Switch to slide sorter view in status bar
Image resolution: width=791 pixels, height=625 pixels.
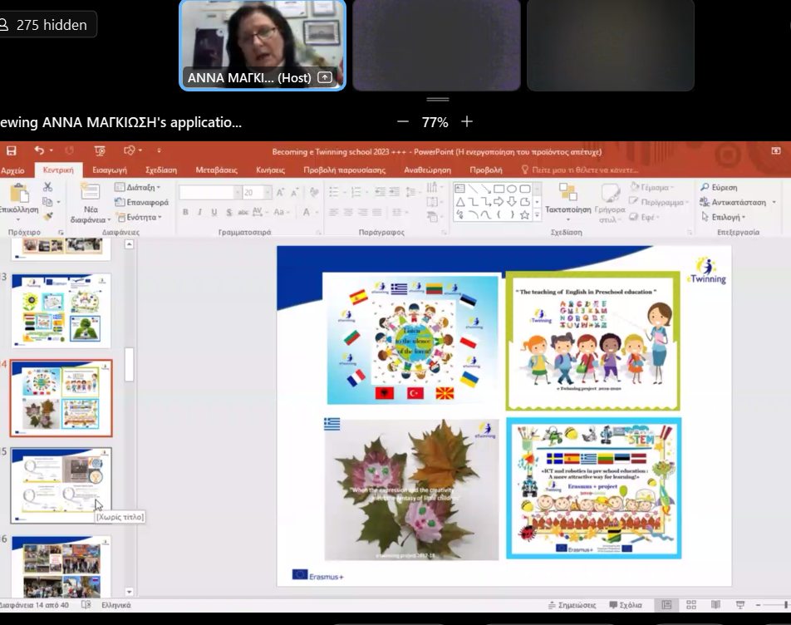coord(690,605)
